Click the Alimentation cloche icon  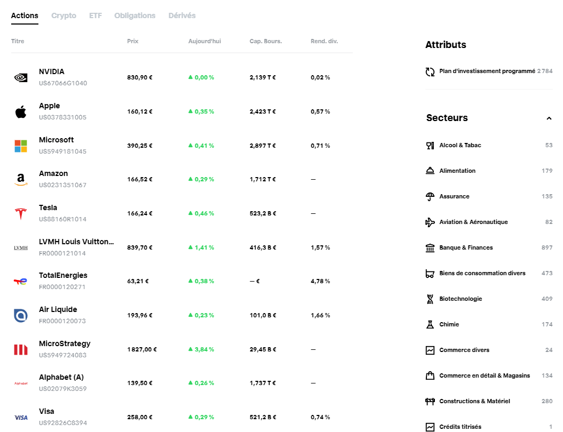coord(430,171)
